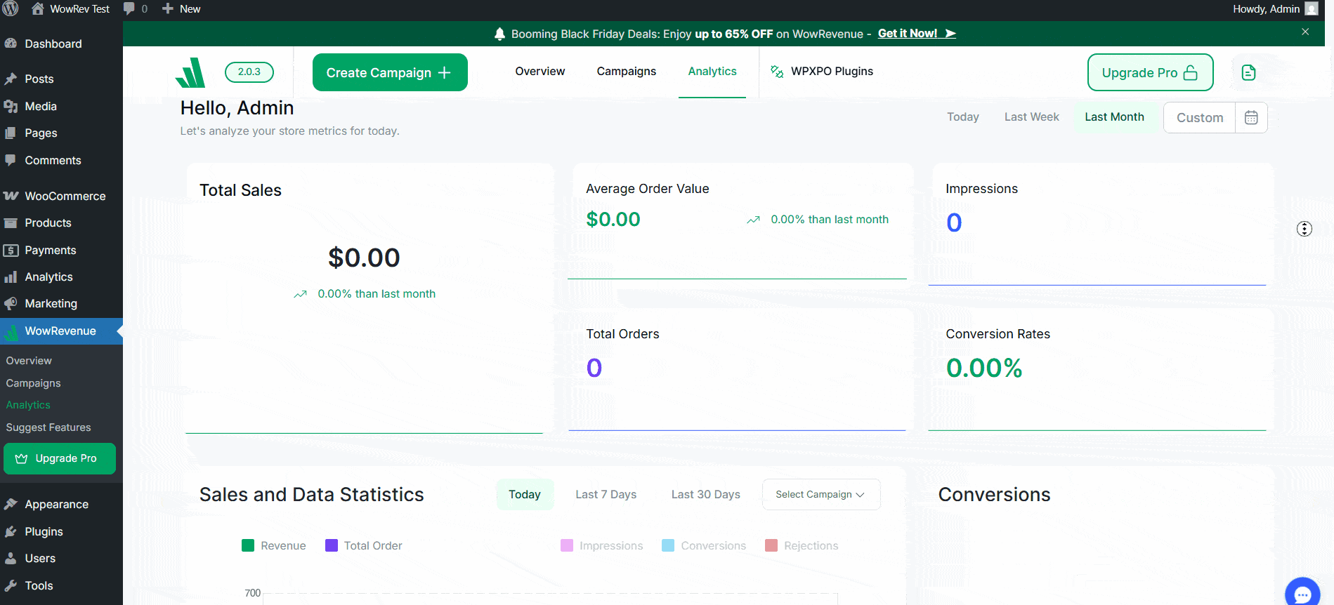Open the chat support bubble

1302,594
